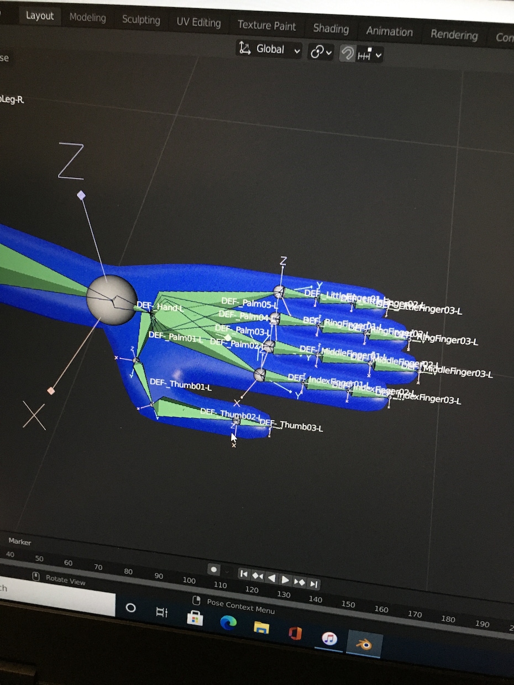Select the DEF-_Palm05-L bone
The height and width of the screenshot is (685, 514).
(249, 302)
